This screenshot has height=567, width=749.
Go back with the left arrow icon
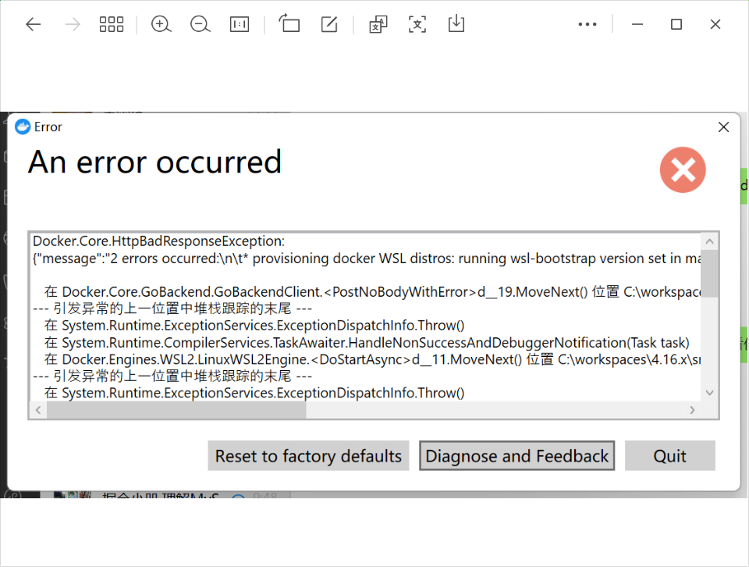click(33, 24)
